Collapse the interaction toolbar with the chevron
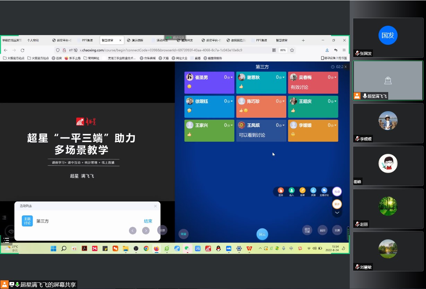Image resolution: width=426 pixels, height=289 pixels. click(x=337, y=213)
